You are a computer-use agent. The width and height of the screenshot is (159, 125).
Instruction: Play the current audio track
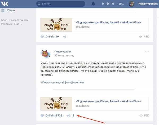point(108,4)
